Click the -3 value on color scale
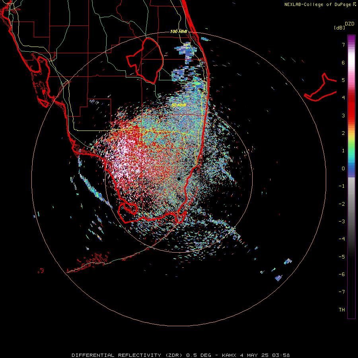Screen dimensions: 358x358 (342, 222)
